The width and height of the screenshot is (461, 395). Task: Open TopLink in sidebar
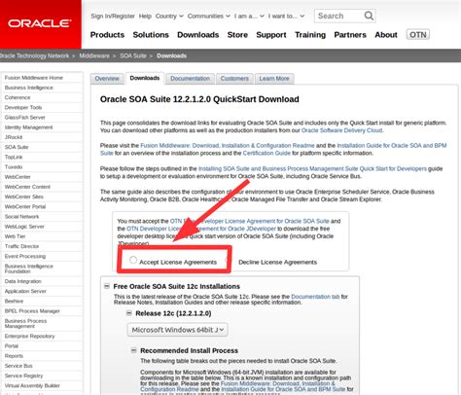click(14, 157)
